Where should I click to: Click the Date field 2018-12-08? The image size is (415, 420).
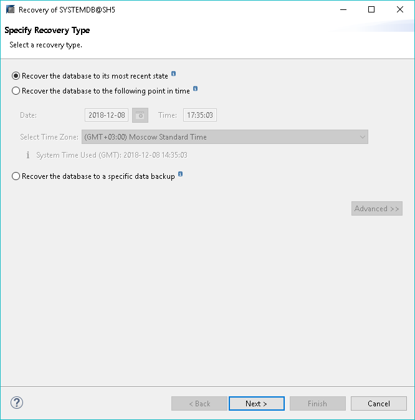coord(107,115)
